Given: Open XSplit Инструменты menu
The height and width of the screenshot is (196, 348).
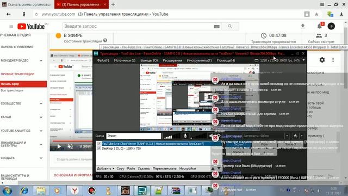Looking at the screenshot, I should tap(200, 60).
